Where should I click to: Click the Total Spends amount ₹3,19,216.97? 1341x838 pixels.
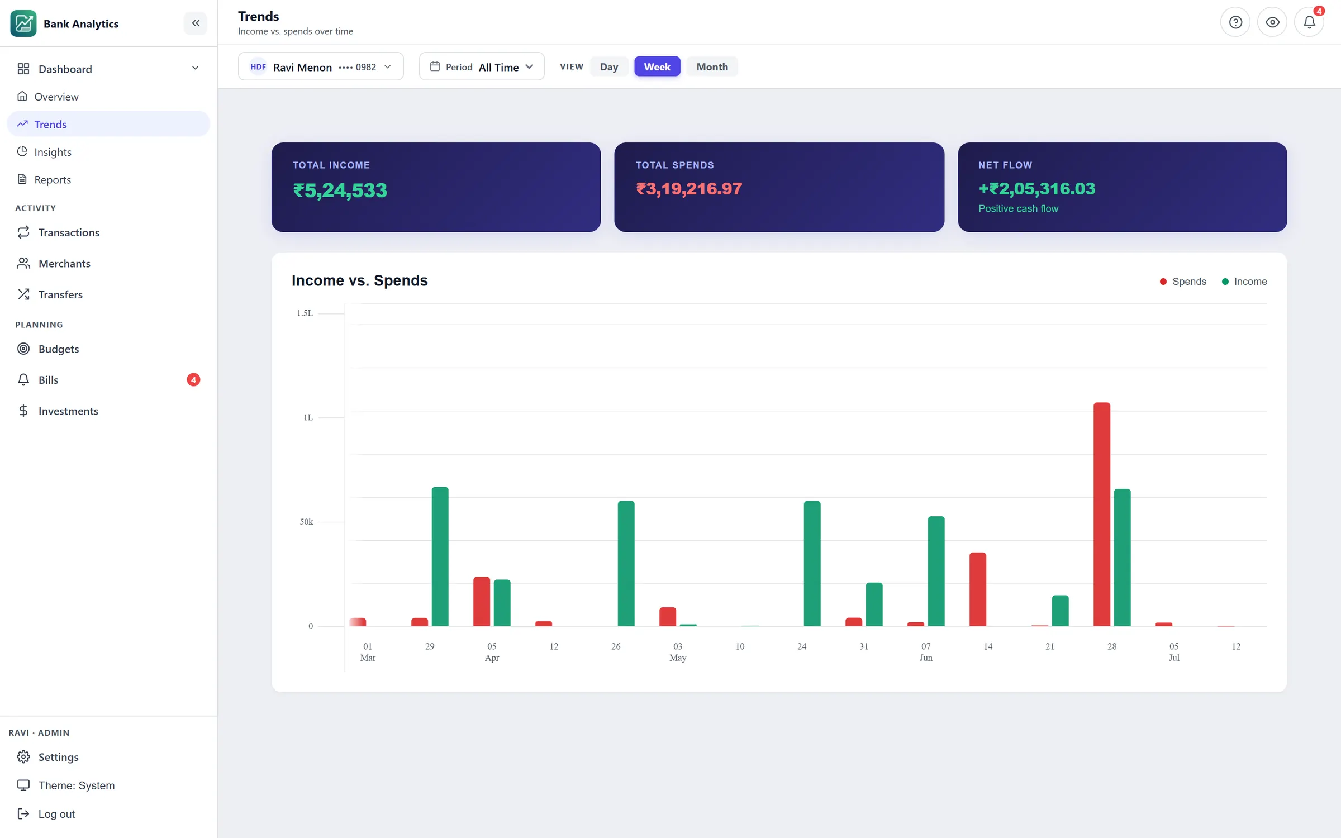689,189
